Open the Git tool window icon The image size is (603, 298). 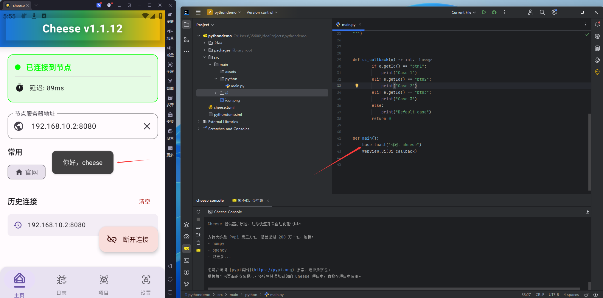(187, 284)
